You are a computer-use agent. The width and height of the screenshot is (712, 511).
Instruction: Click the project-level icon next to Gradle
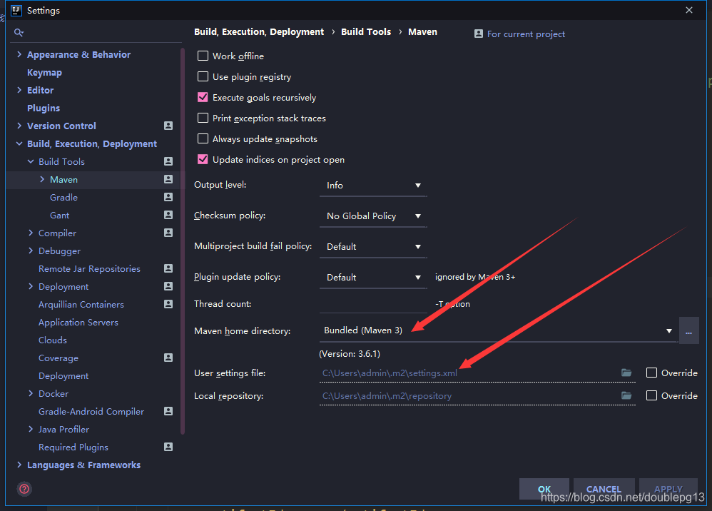pyautogui.click(x=168, y=197)
